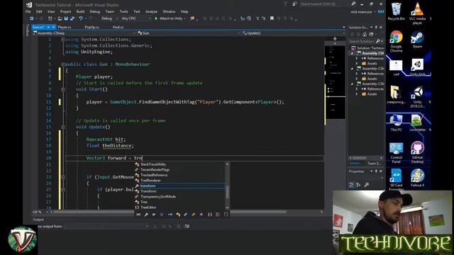Click the IntelliSense list vertical scrollbar thumb

click(227, 192)
